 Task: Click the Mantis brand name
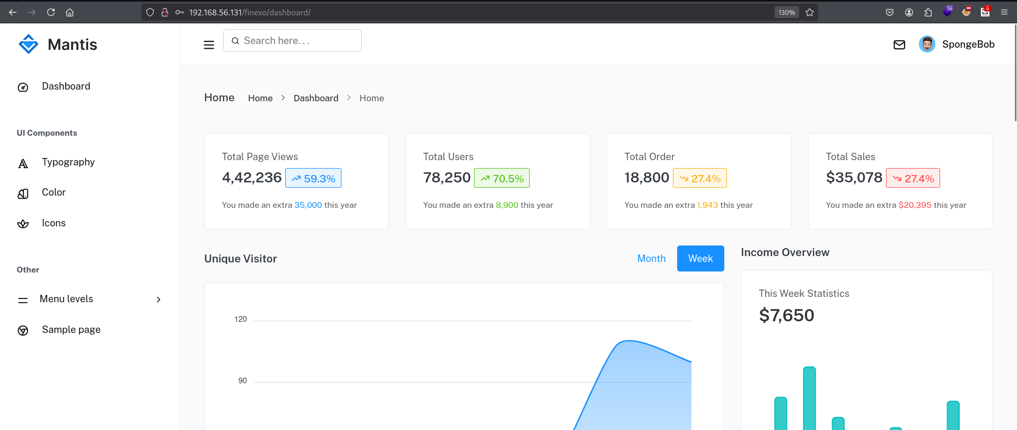coord(73,45)
